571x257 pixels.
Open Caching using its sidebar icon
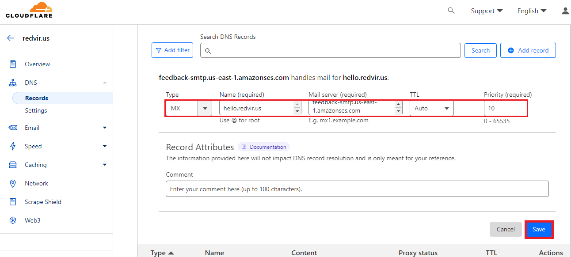point(12,164)
